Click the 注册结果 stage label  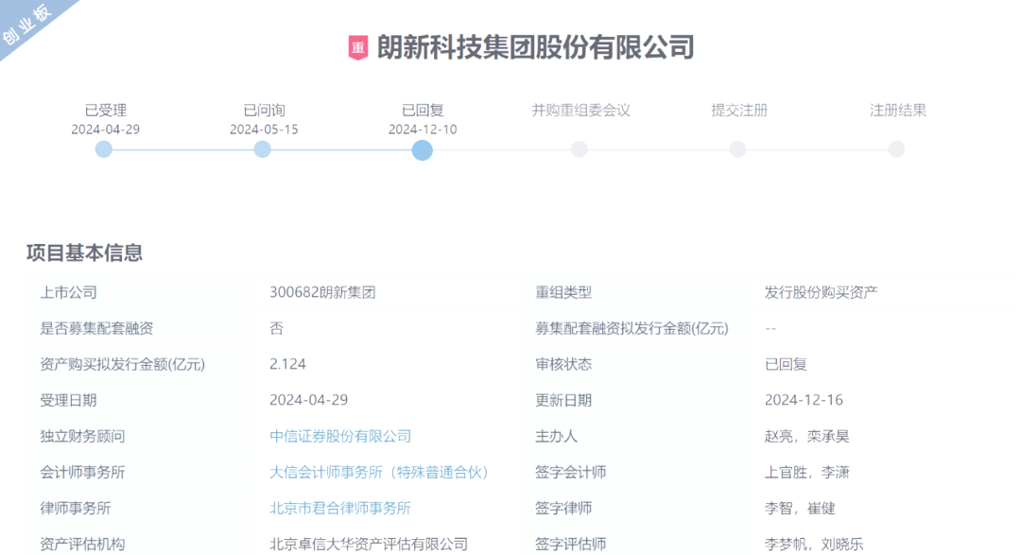pos(898,110)
